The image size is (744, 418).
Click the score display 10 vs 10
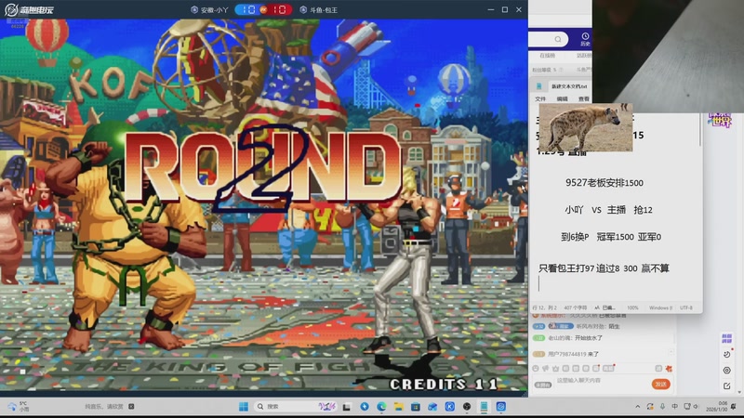tap(263, 9)
